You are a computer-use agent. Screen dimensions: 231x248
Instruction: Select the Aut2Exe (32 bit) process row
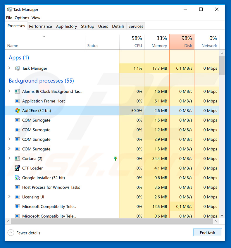(x=112, y=111)
